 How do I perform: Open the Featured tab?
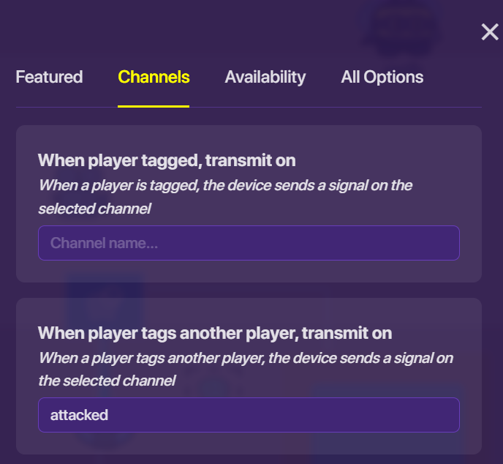click(x=49, y=77)
